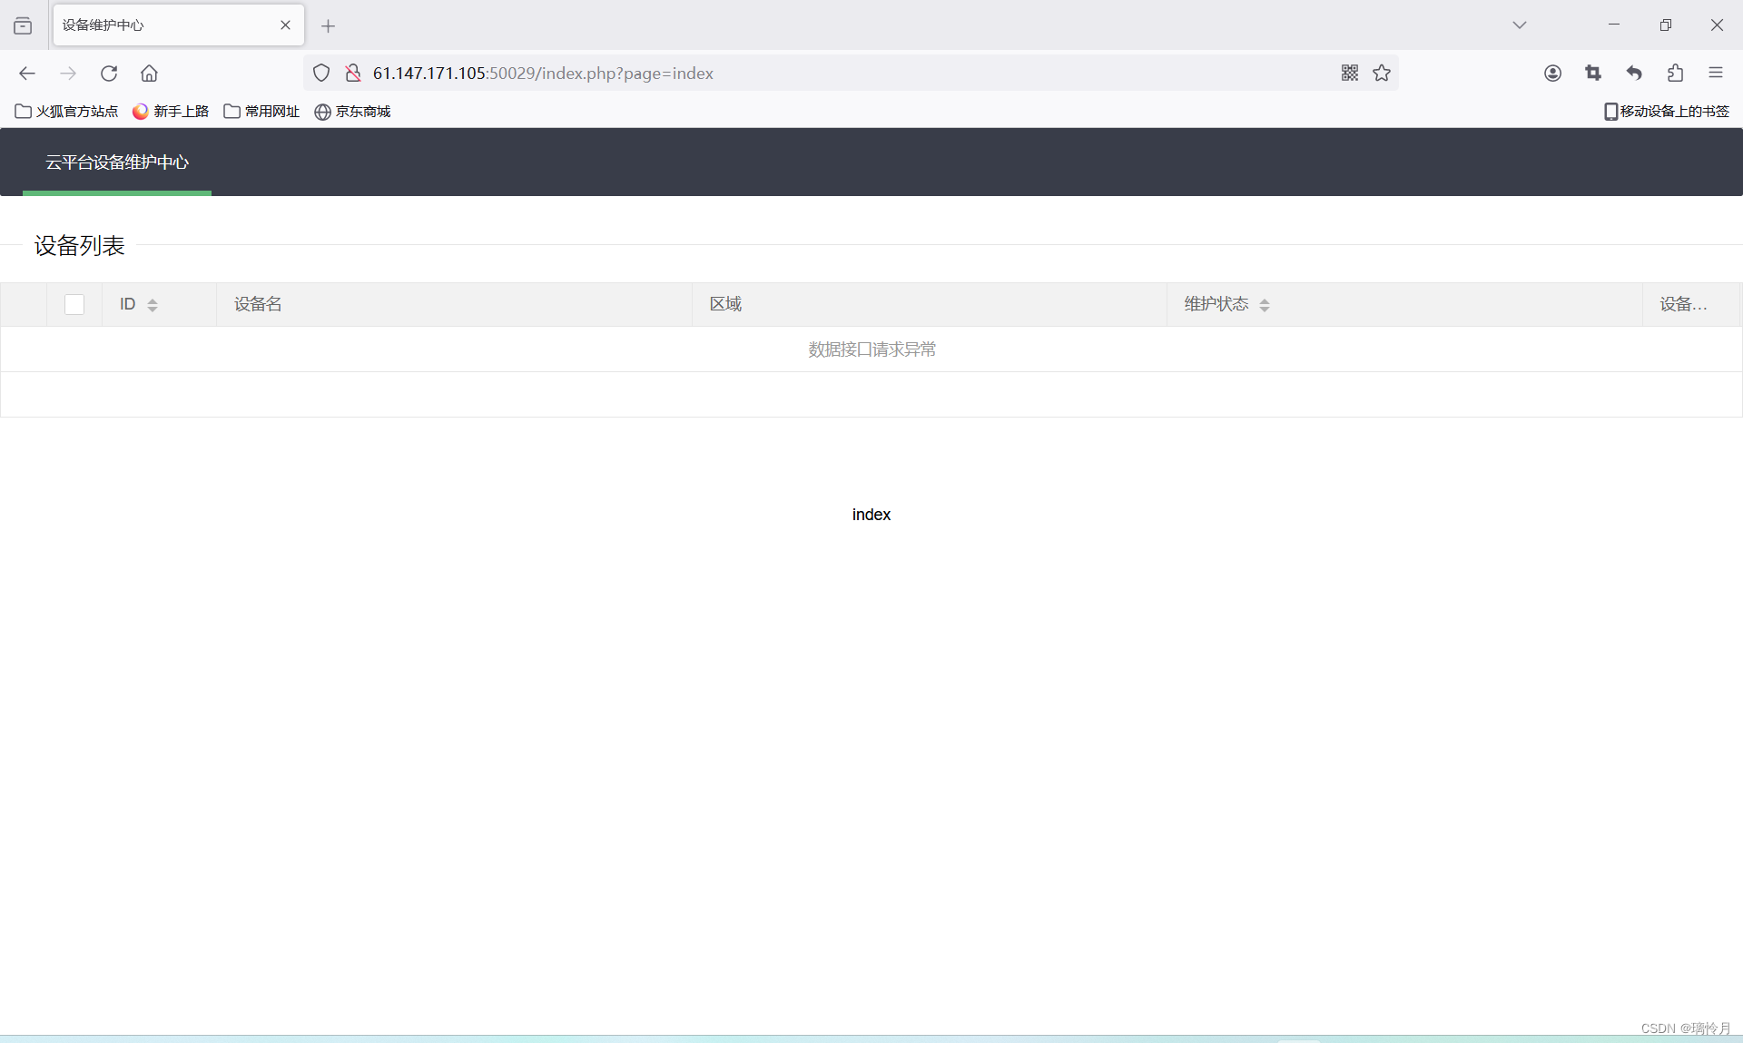Go to the browser home page
Image resolution: width=1743 pixels, height=1043 pixels.
(x=149, y=74)
